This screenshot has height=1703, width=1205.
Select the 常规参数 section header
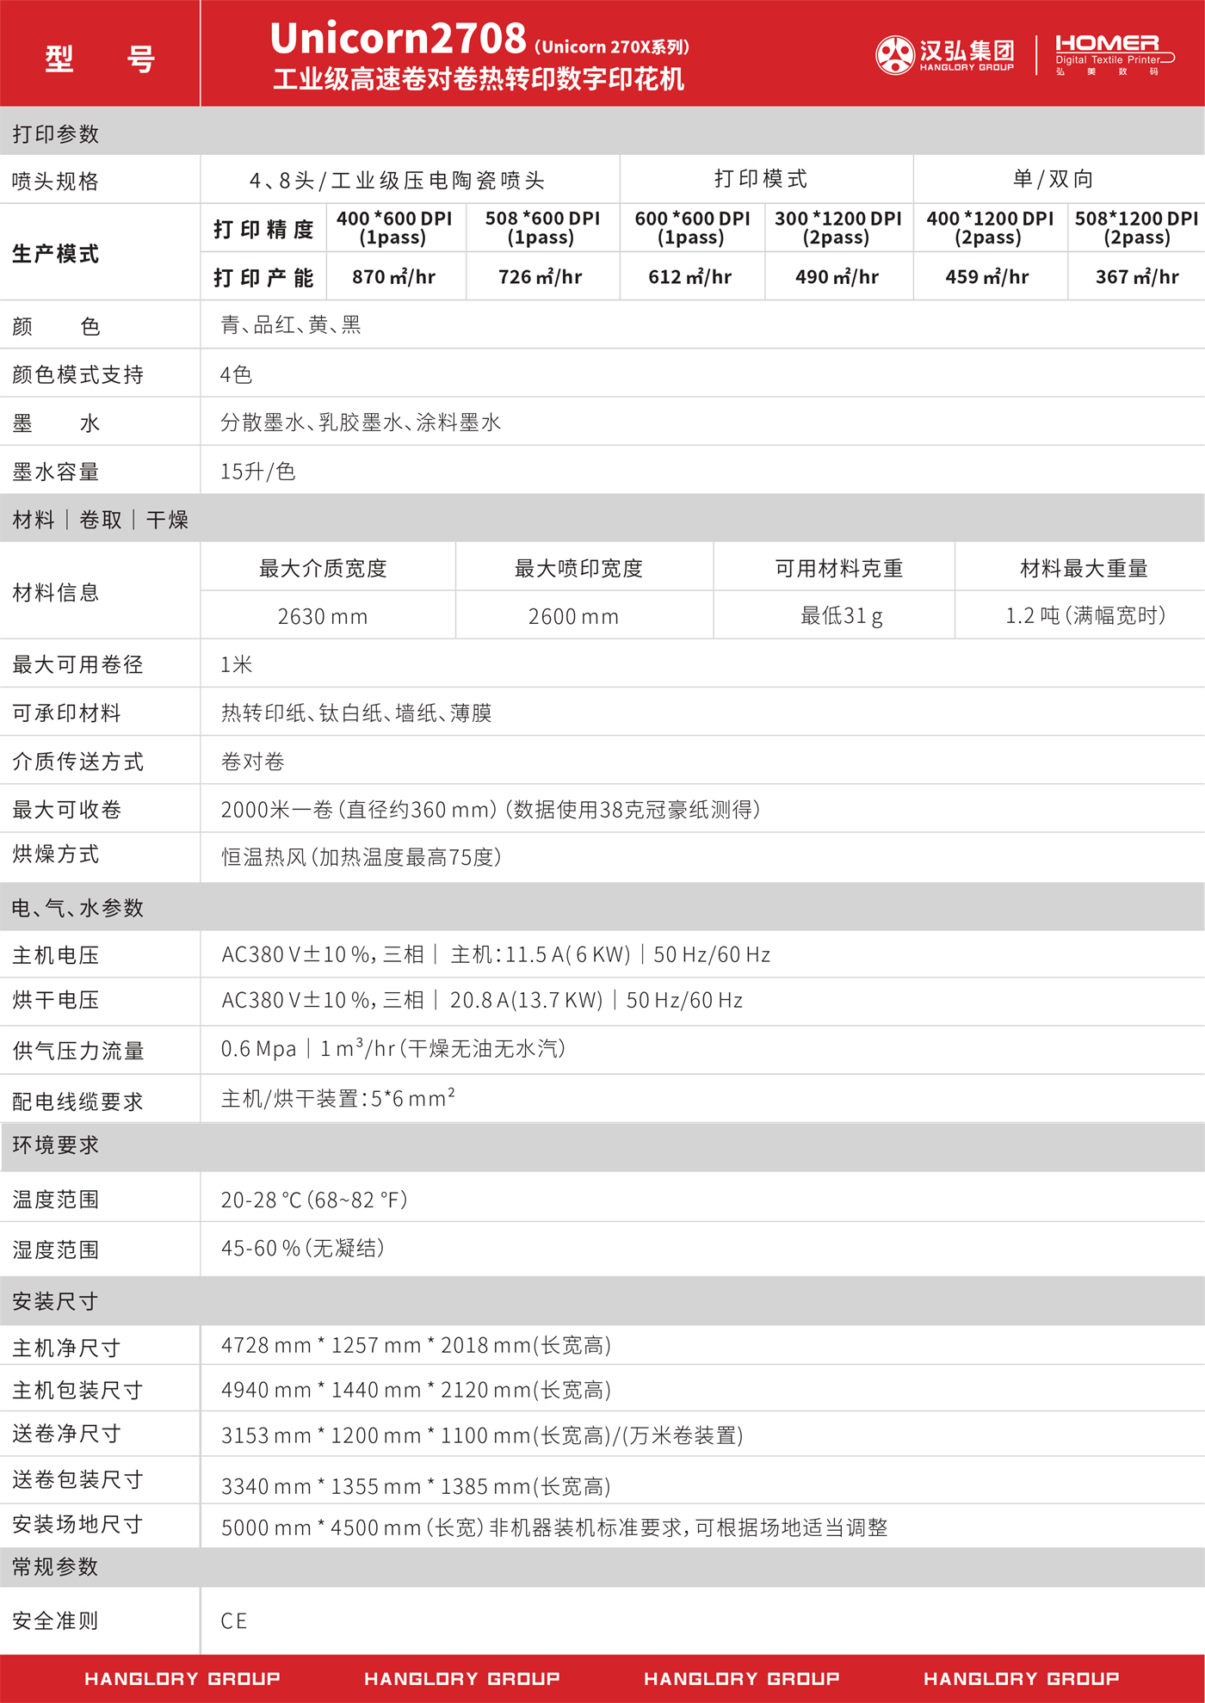(x=56, y=1567)
